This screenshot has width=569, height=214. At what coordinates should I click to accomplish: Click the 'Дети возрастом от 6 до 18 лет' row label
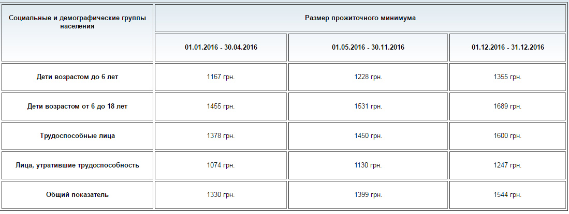(77, 106)
